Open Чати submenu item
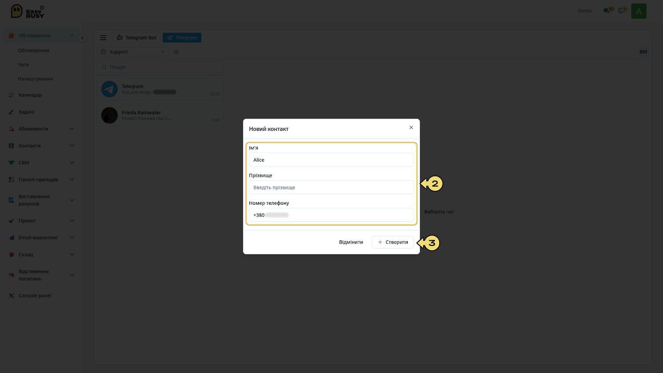Screen dimensions: 663x373 click(x=24, y=65)
